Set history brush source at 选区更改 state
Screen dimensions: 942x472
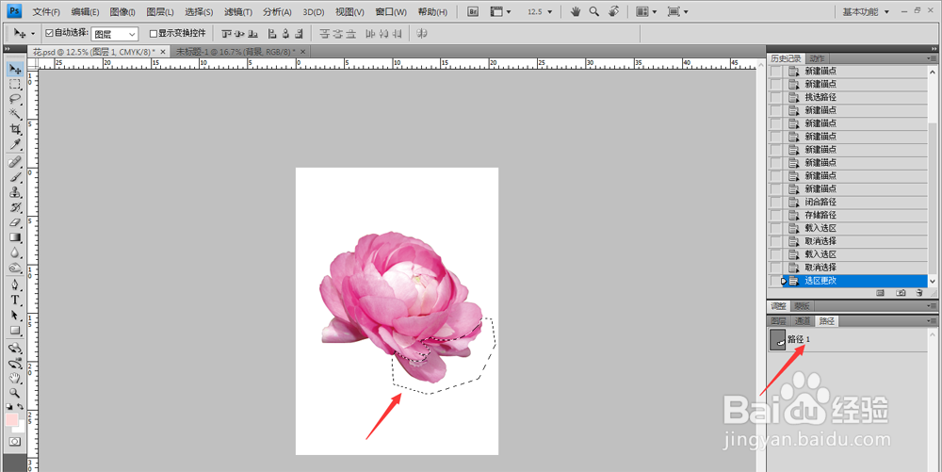tap(776, 281)
